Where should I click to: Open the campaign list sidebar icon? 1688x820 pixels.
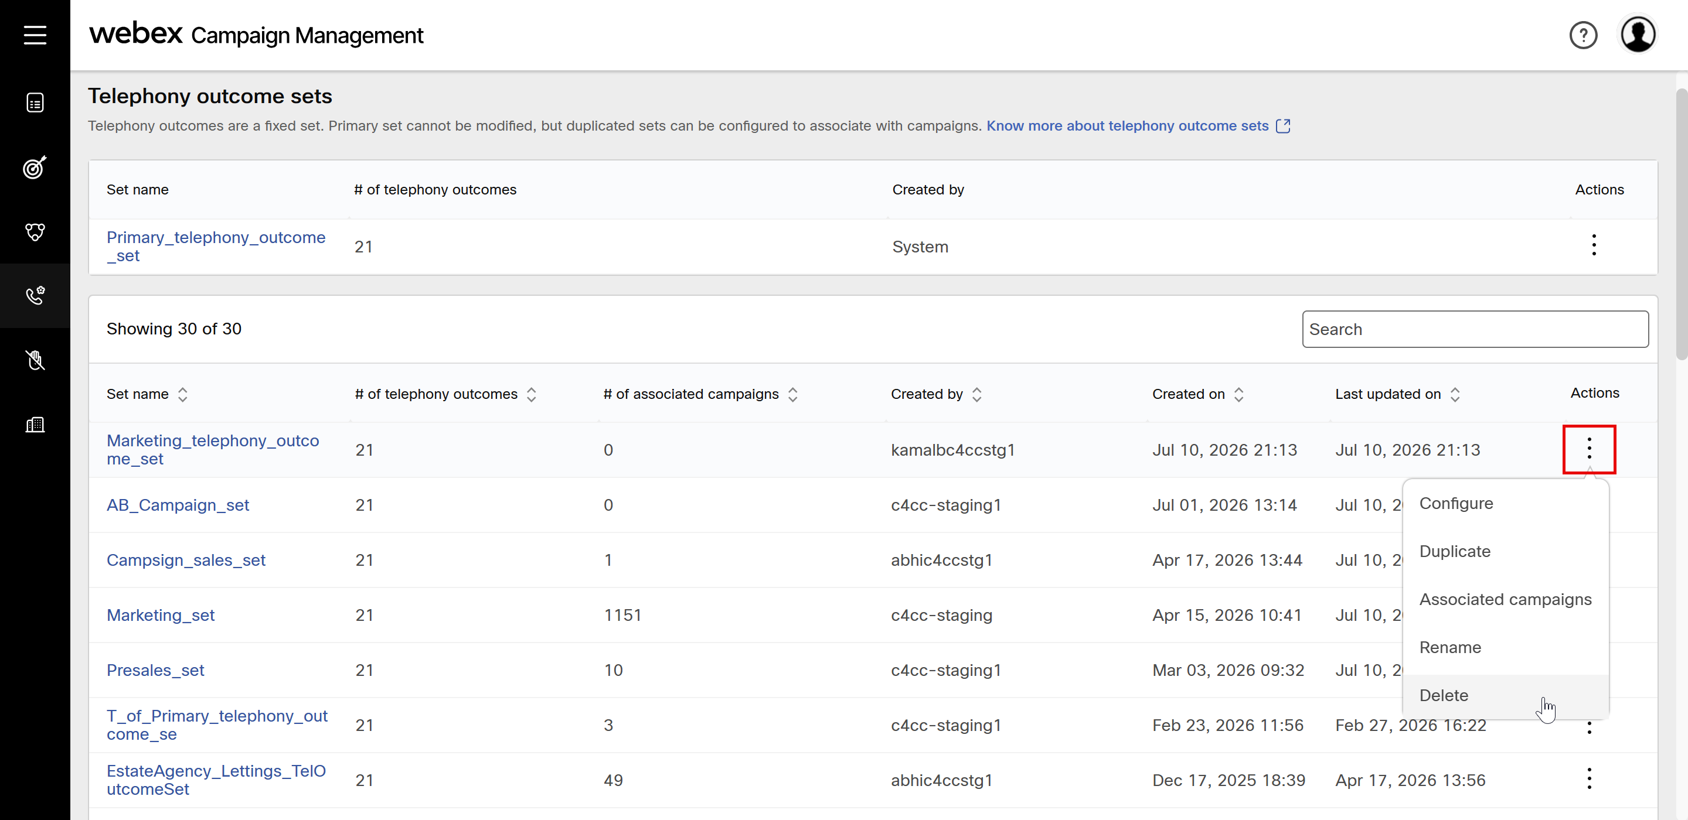pos(35,103)
